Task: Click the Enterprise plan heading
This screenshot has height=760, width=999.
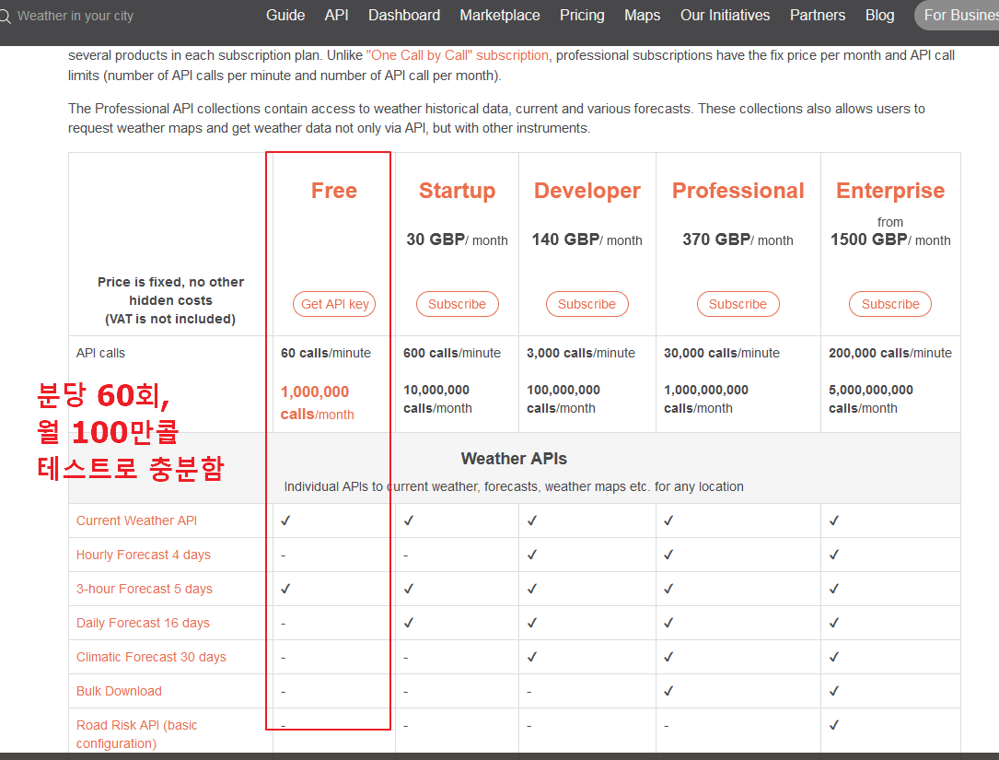Action: point(890,191)
